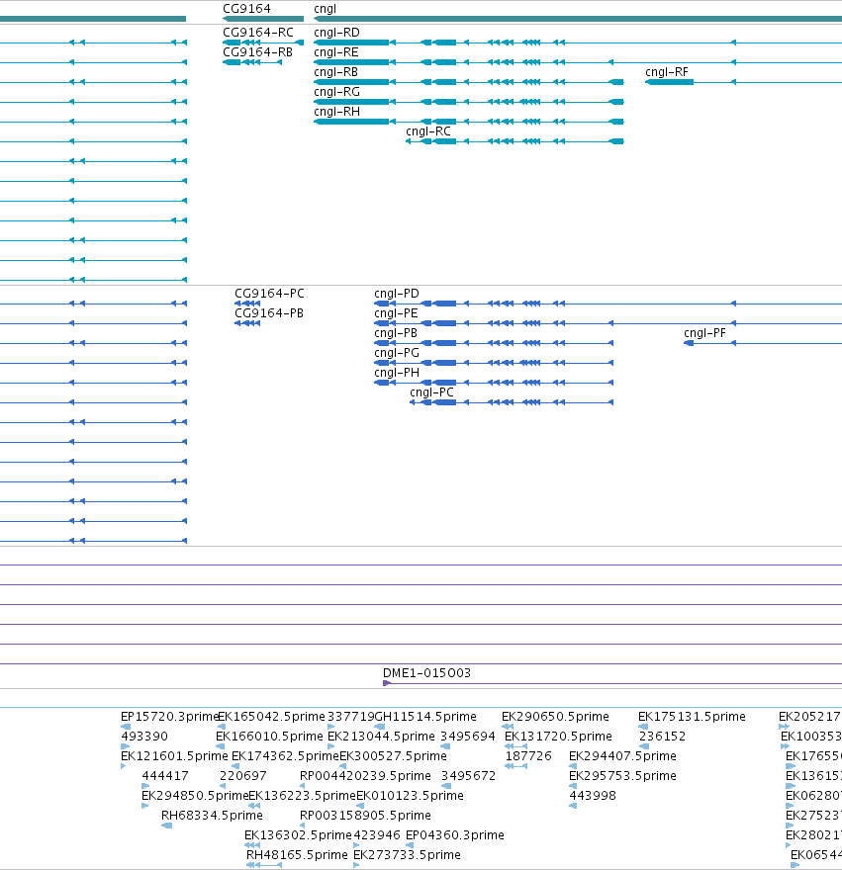Open EST EK294407.5prime
Screen dimensions: 842x870
[x=622, y=755]
